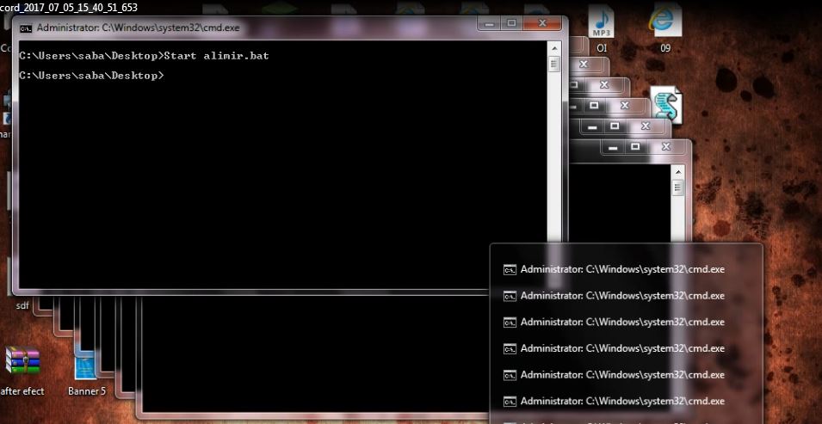Maximize the front cmd.exe window
Image resolution: width=822 pixels, height=424 pixels.
[x=512, y=23]
